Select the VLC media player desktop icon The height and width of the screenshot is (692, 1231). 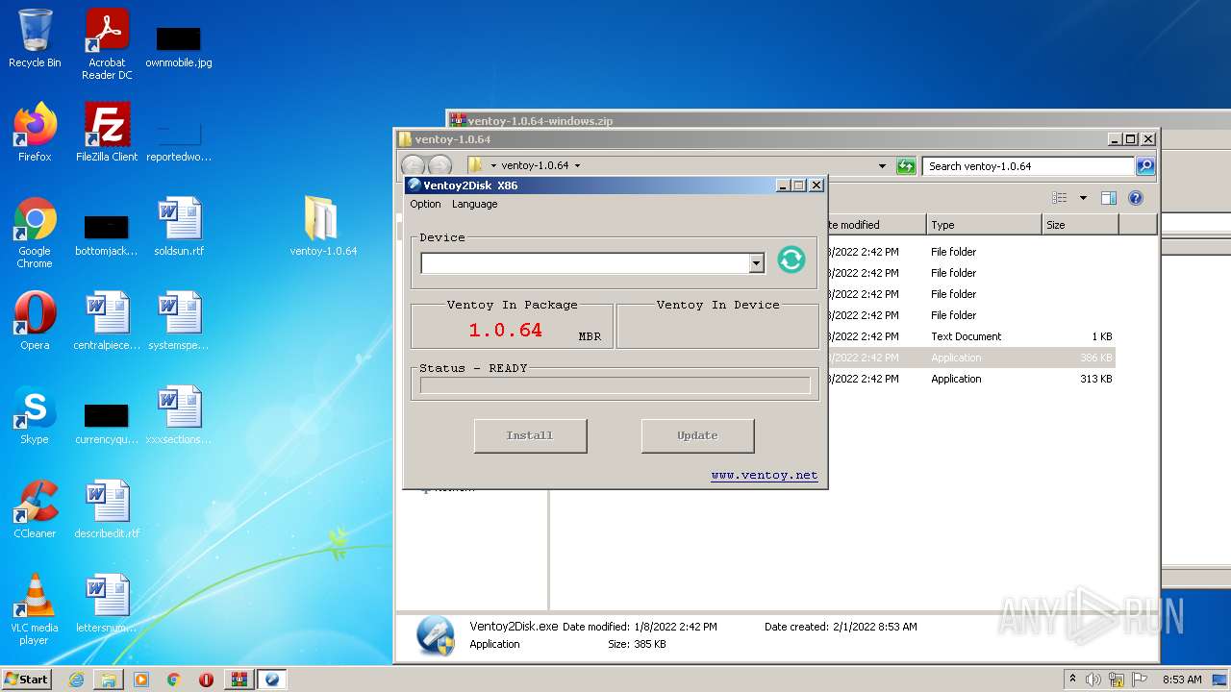(35, 609)
